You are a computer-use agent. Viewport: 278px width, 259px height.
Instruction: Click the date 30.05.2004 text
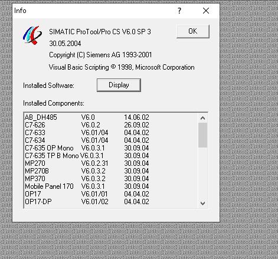tap(65, 44)
